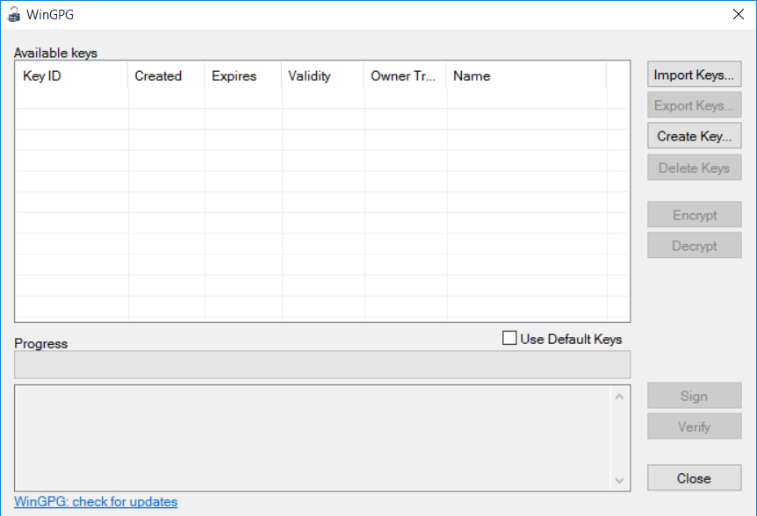This screenshot has width=757, height=516.
Task: Click the Expires column header
Action: pos(243,76)
